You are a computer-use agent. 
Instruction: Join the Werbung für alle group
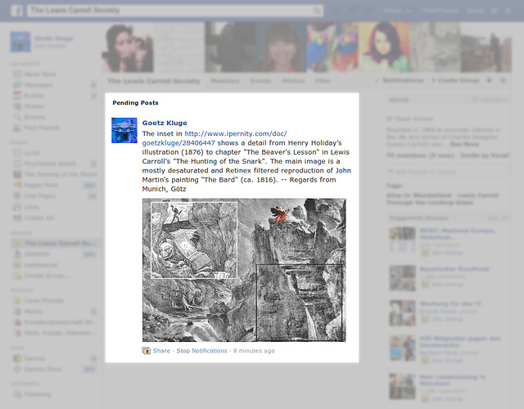tap(448, 319)
